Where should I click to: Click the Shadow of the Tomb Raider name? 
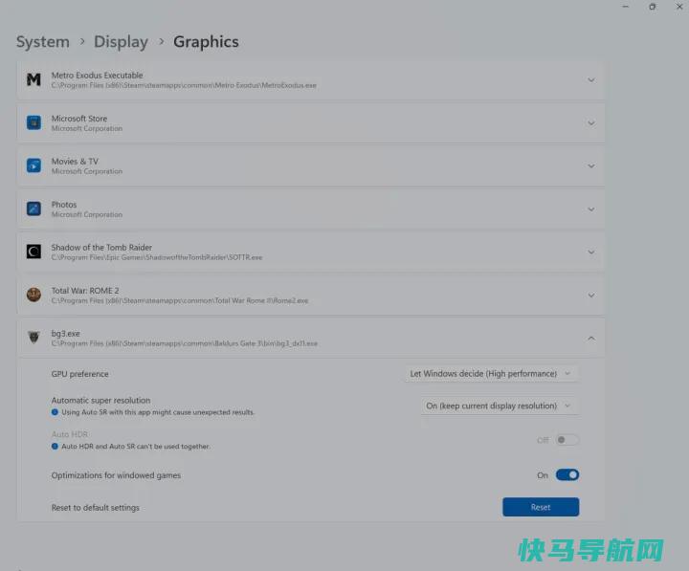(101, 248)
